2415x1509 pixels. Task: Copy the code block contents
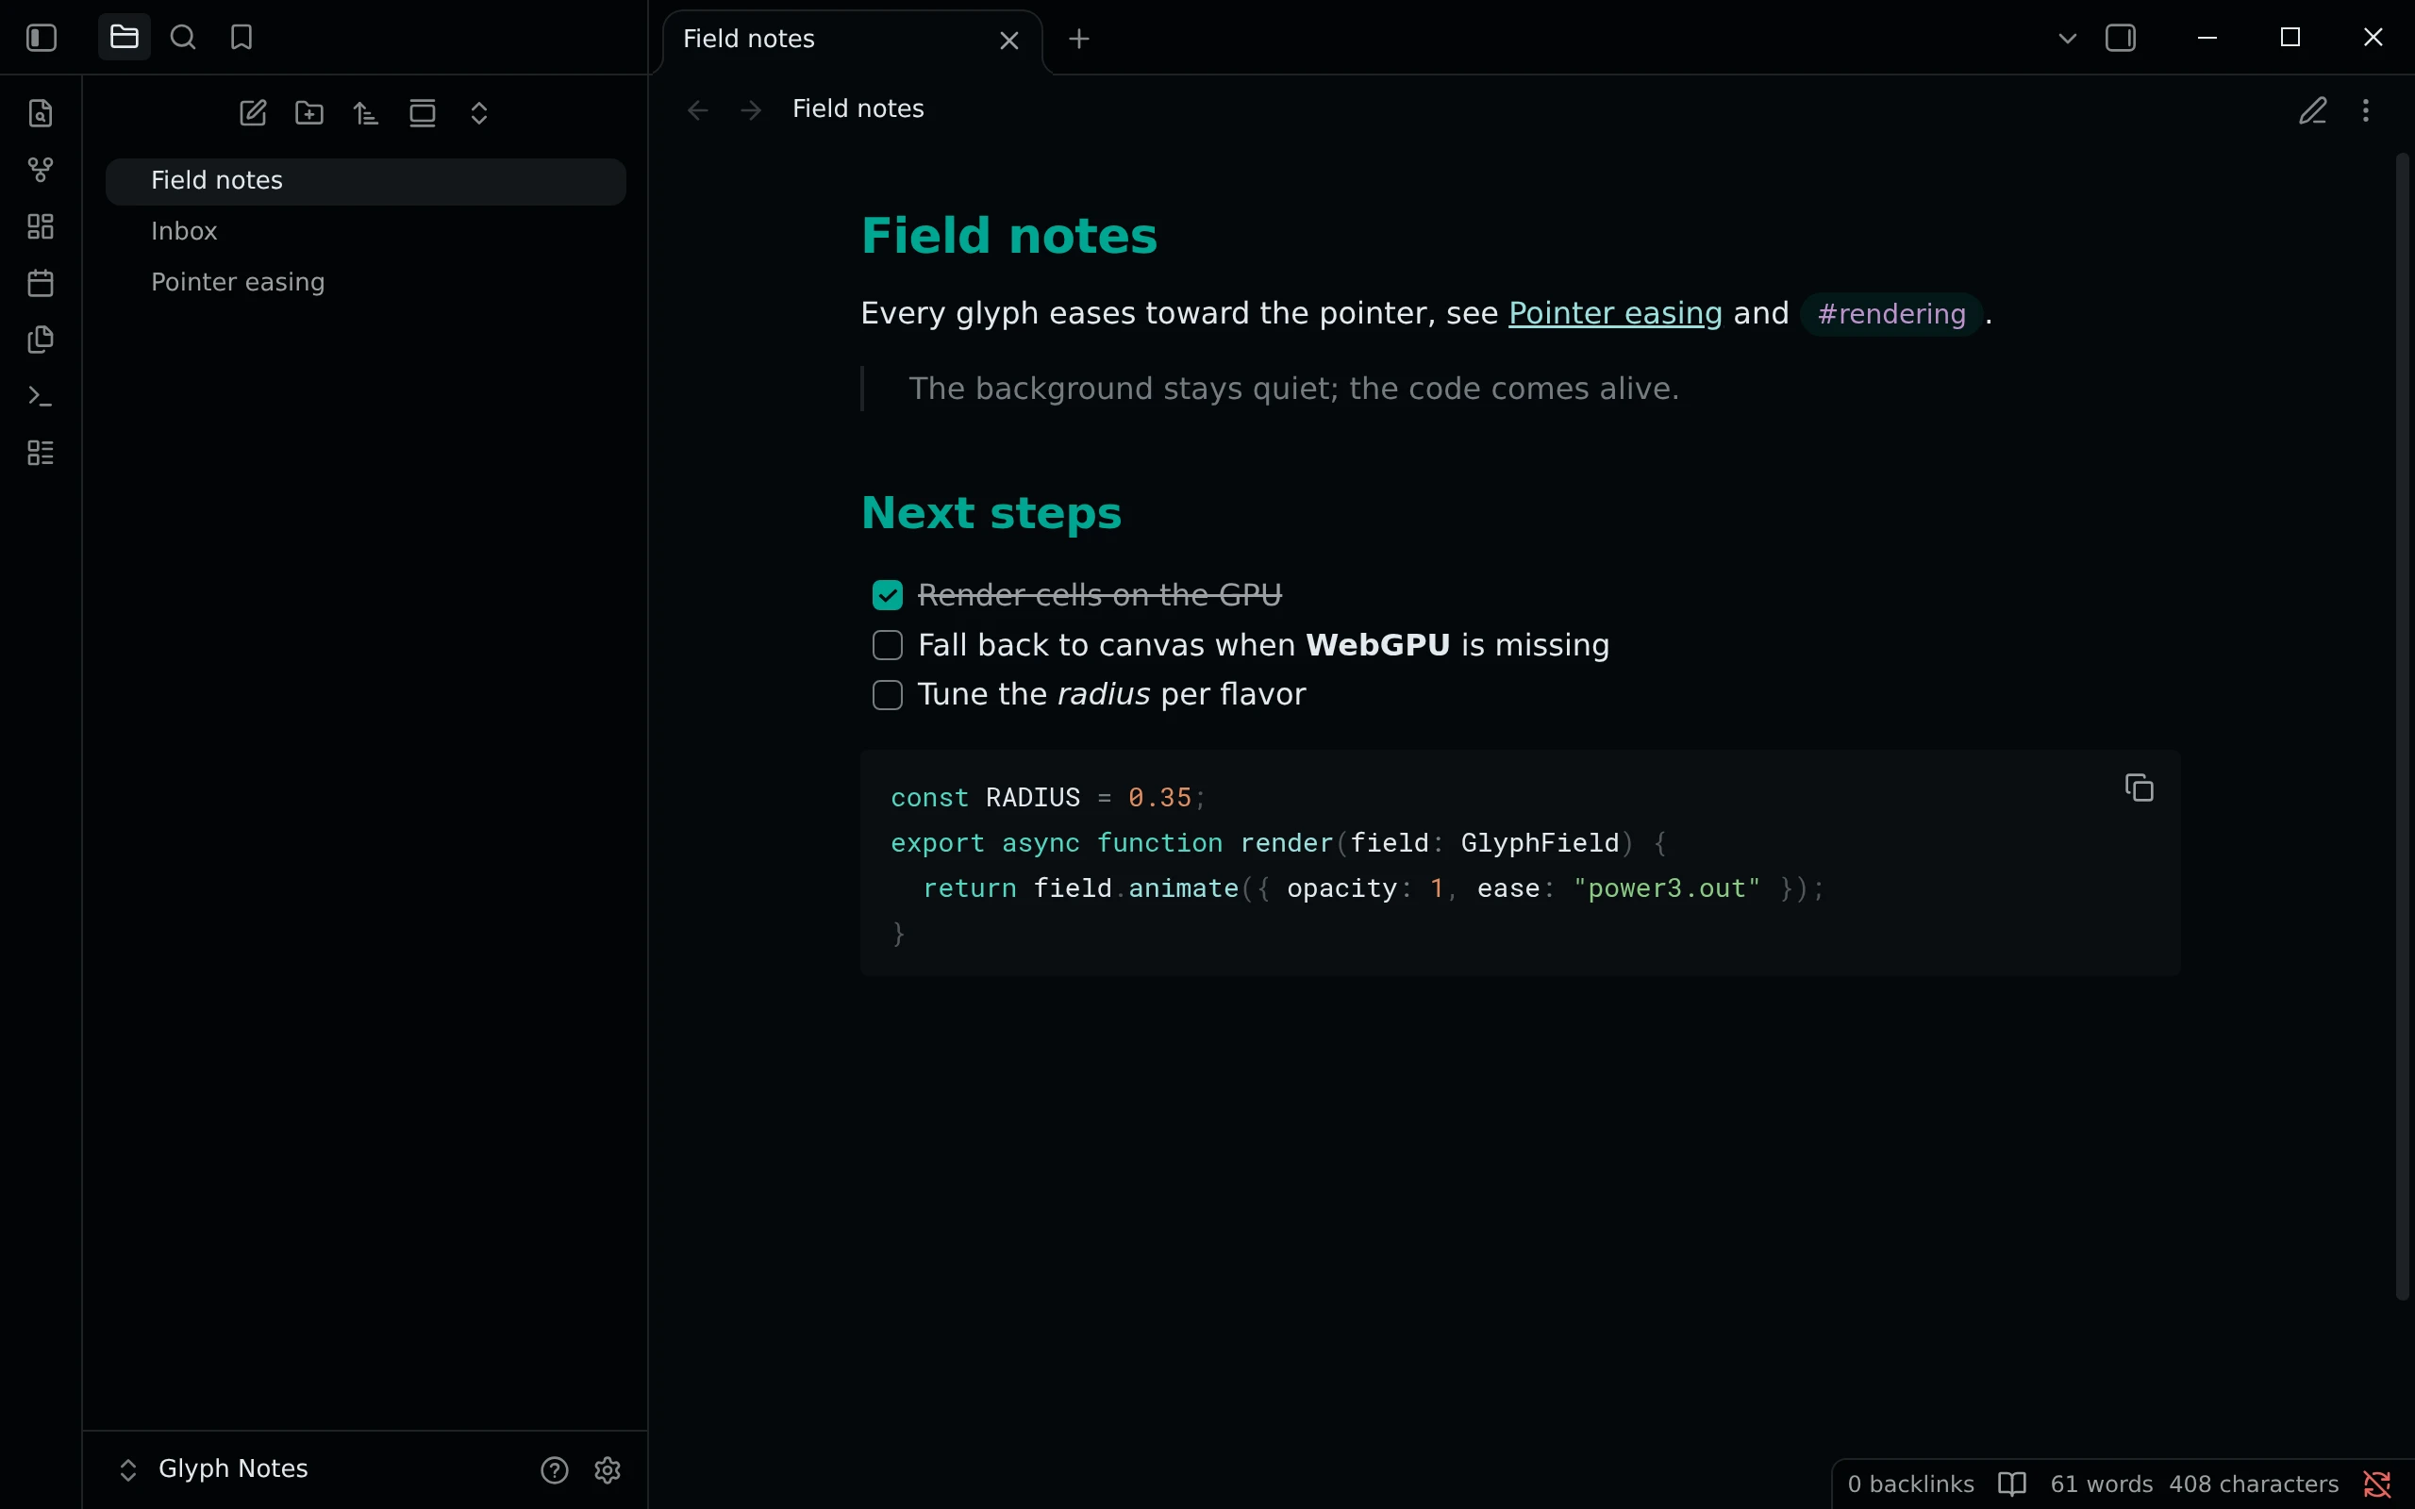[2139, 788]
